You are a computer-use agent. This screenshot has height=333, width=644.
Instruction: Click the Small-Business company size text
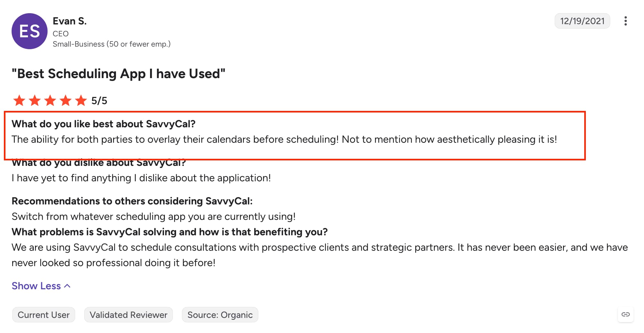112,44
